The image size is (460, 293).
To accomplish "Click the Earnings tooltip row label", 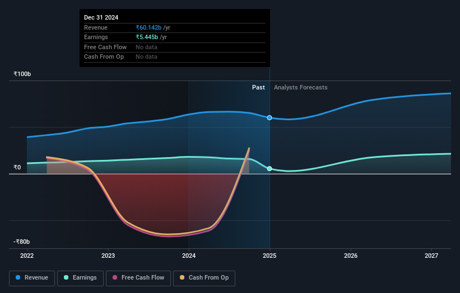I will point(96,37).
